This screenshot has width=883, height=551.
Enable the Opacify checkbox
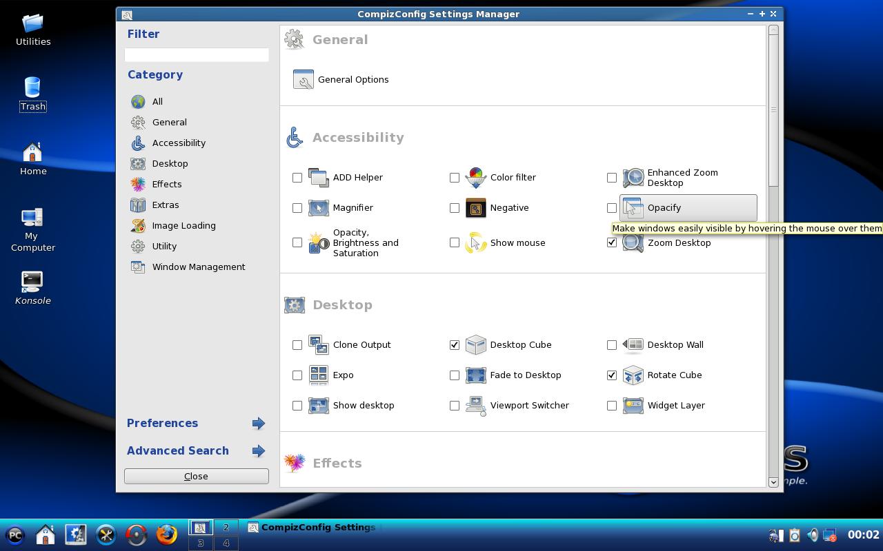tap(612, 208)
